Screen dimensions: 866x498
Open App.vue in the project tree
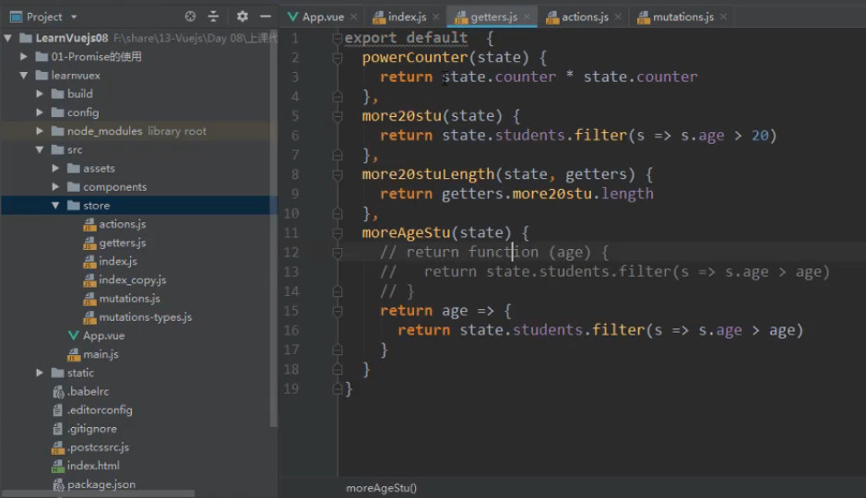(103, 336)
